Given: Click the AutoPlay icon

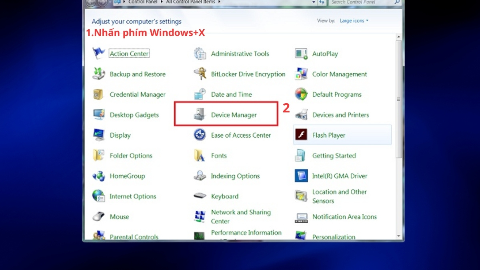Looking at the screenshot, I should click(301, 54).
